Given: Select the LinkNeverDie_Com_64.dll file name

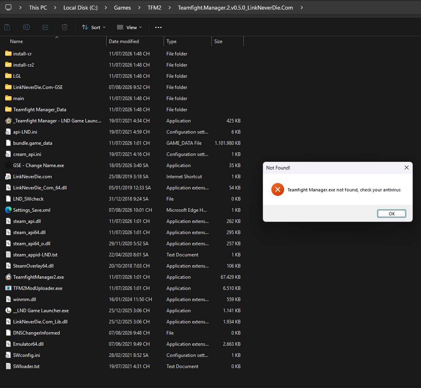Looking at the screenshot, I should pos(40,188).
